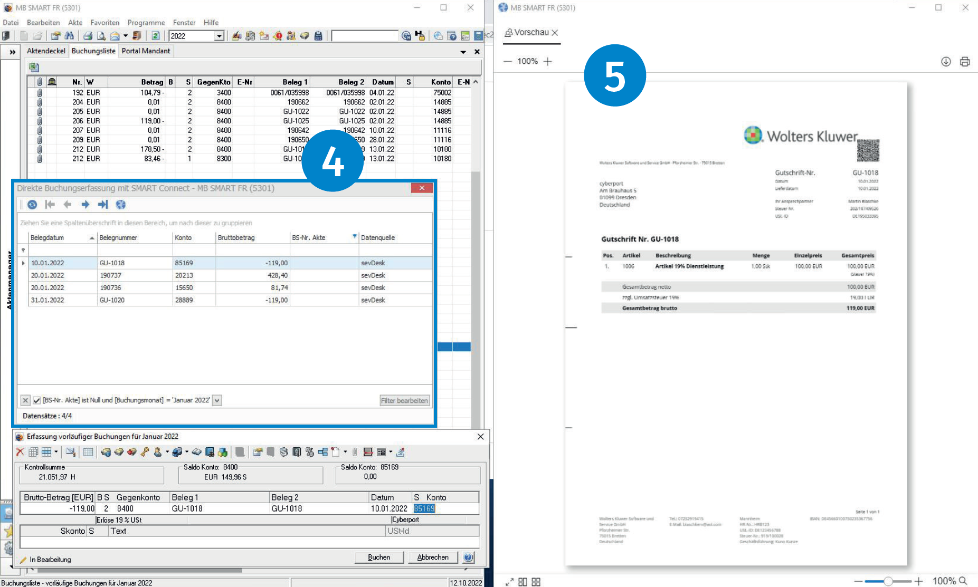
Task: Click the percent icon in Erfassung toolbar
Action: (310, 452)
